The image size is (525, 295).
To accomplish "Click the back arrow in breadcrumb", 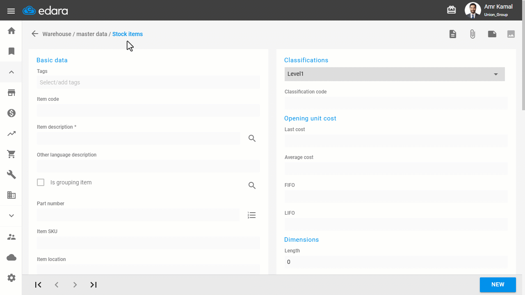I will pyautogui.click(x=35, y=34).
